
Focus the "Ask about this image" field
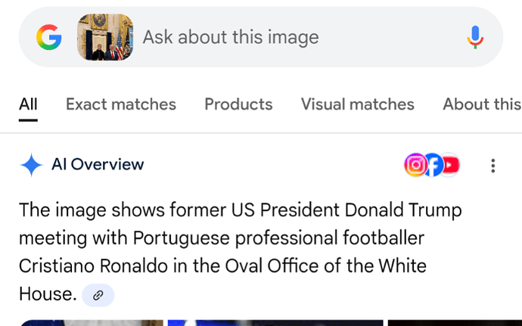(295, 37)
